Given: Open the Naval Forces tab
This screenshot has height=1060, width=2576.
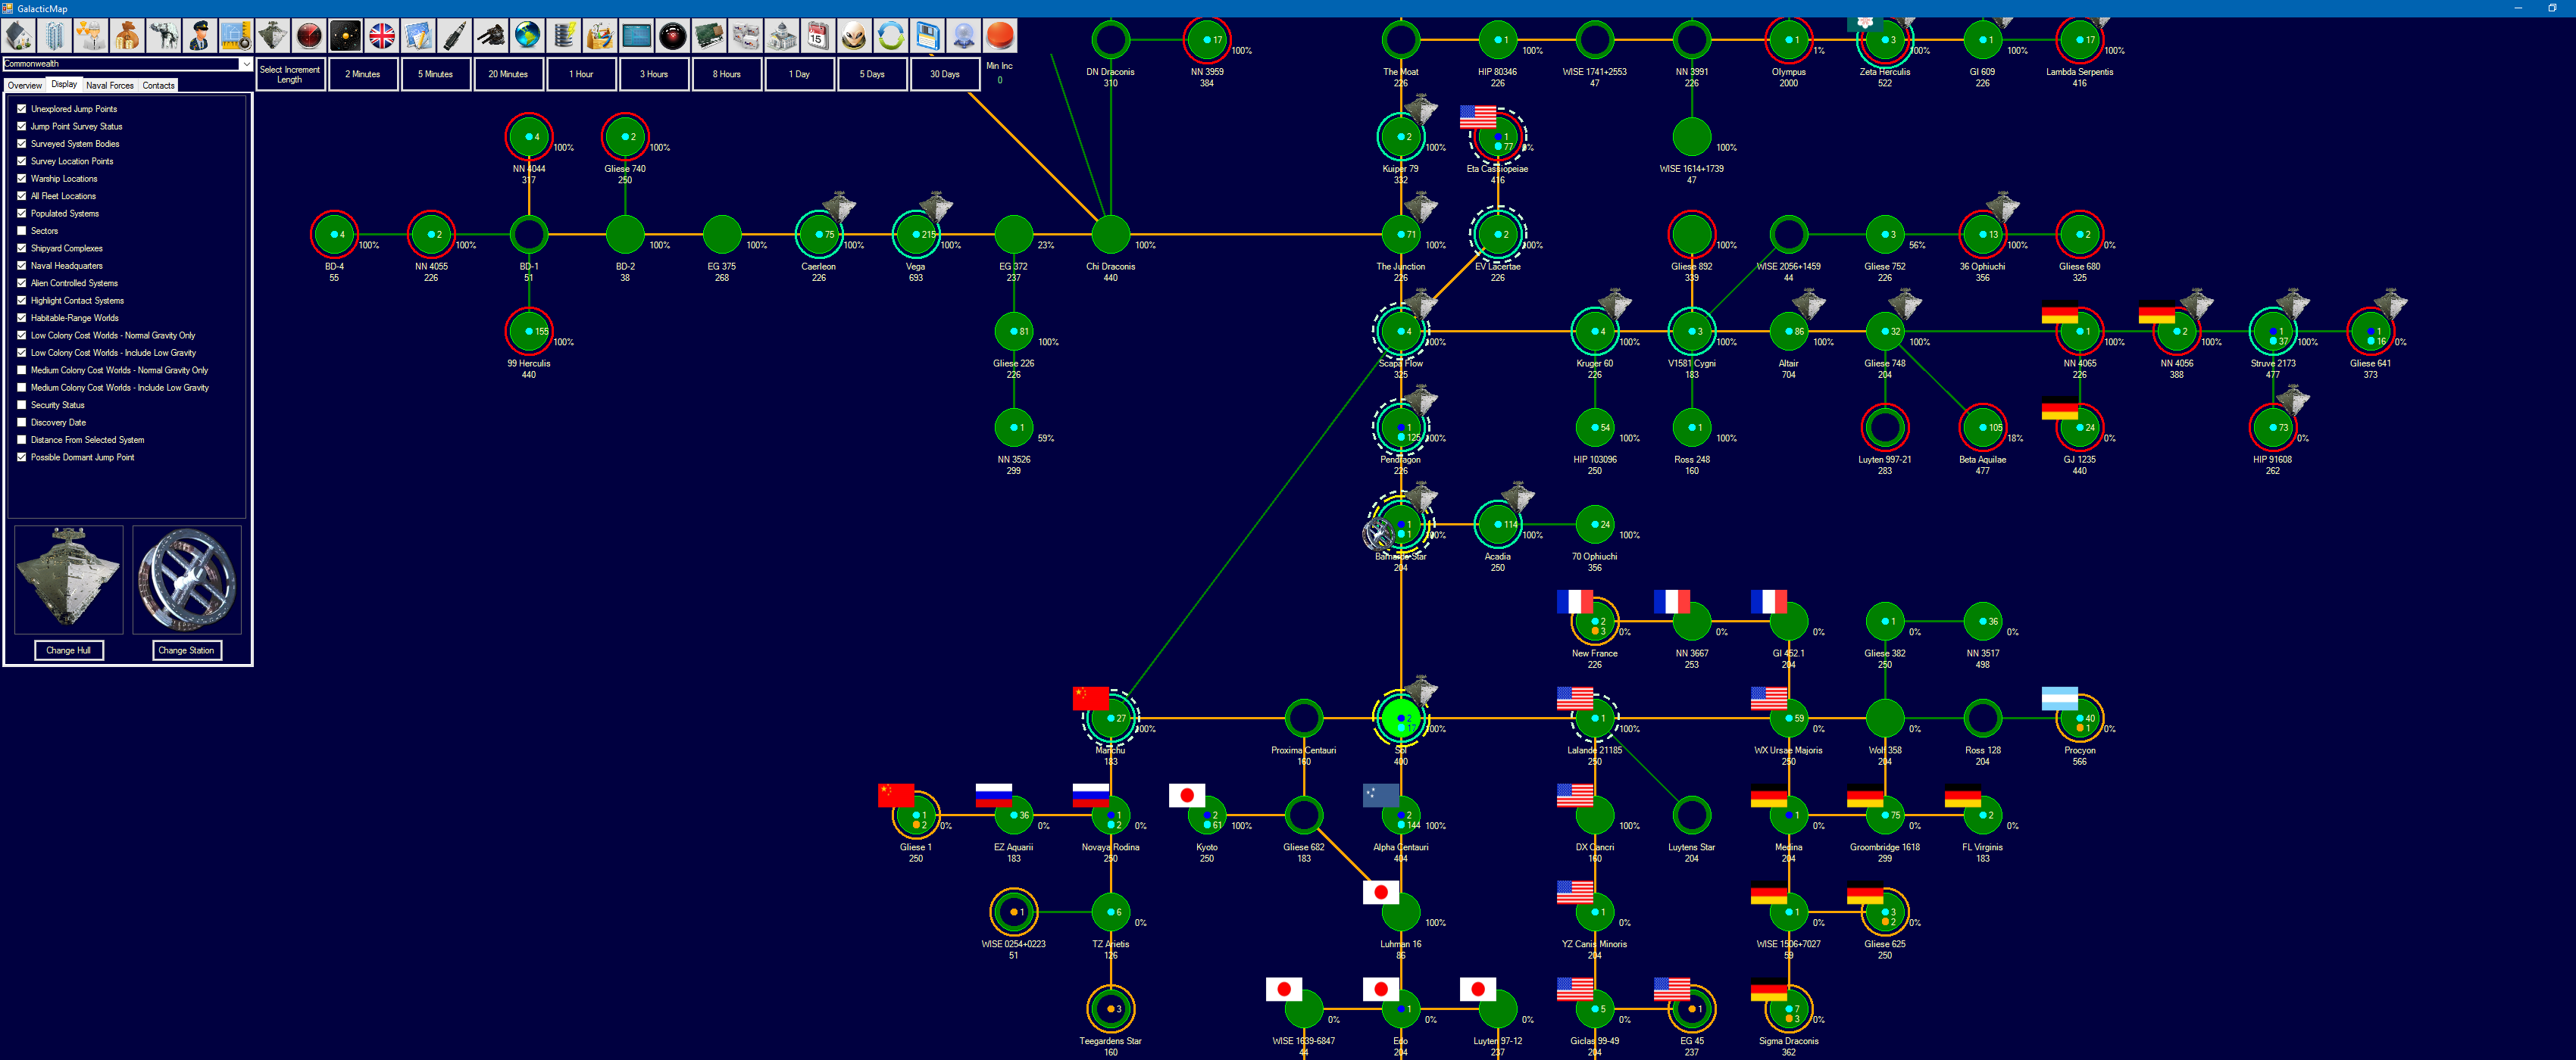Looking at the screenshot, I should pyautogui.click(x=110, y=86).
